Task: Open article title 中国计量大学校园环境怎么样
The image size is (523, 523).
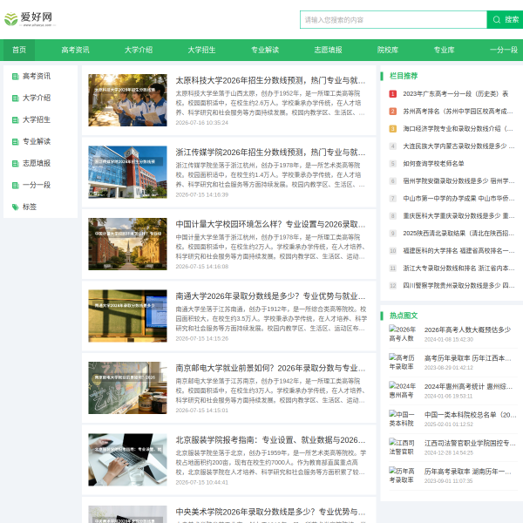Action: click(x=270, y=224)
